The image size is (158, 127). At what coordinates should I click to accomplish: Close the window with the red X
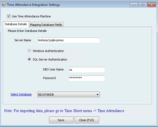(152, 5)
